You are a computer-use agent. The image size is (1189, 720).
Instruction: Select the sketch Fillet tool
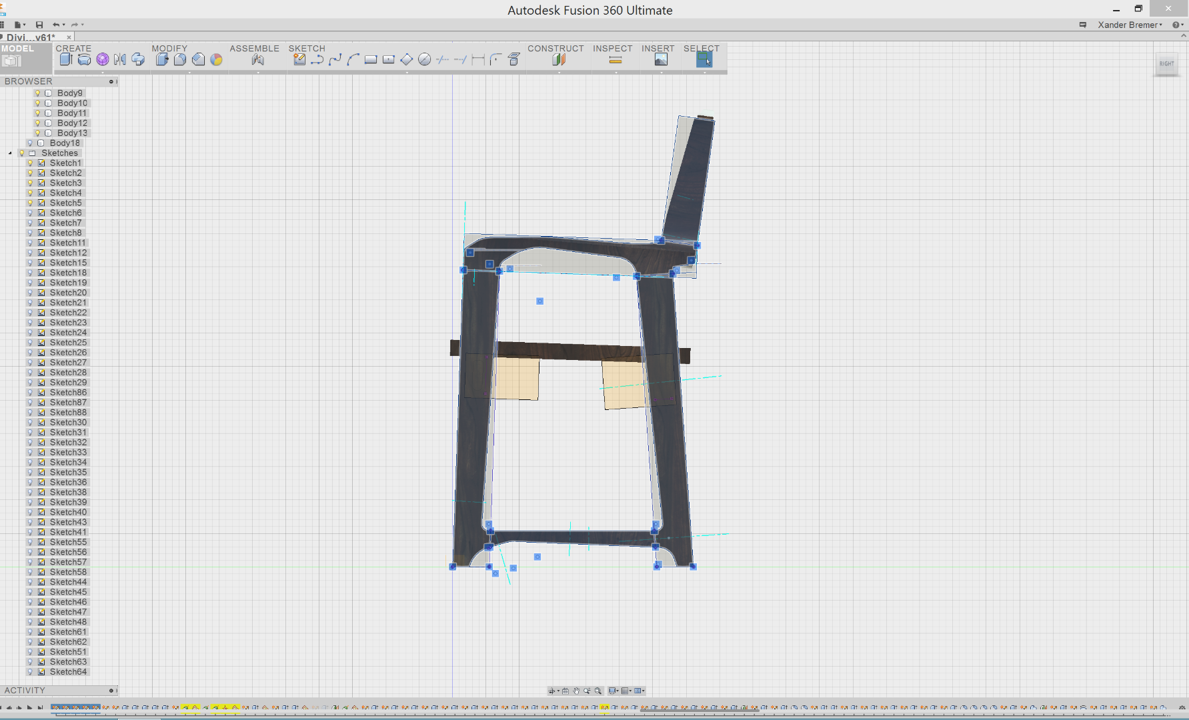coord(496,59)
